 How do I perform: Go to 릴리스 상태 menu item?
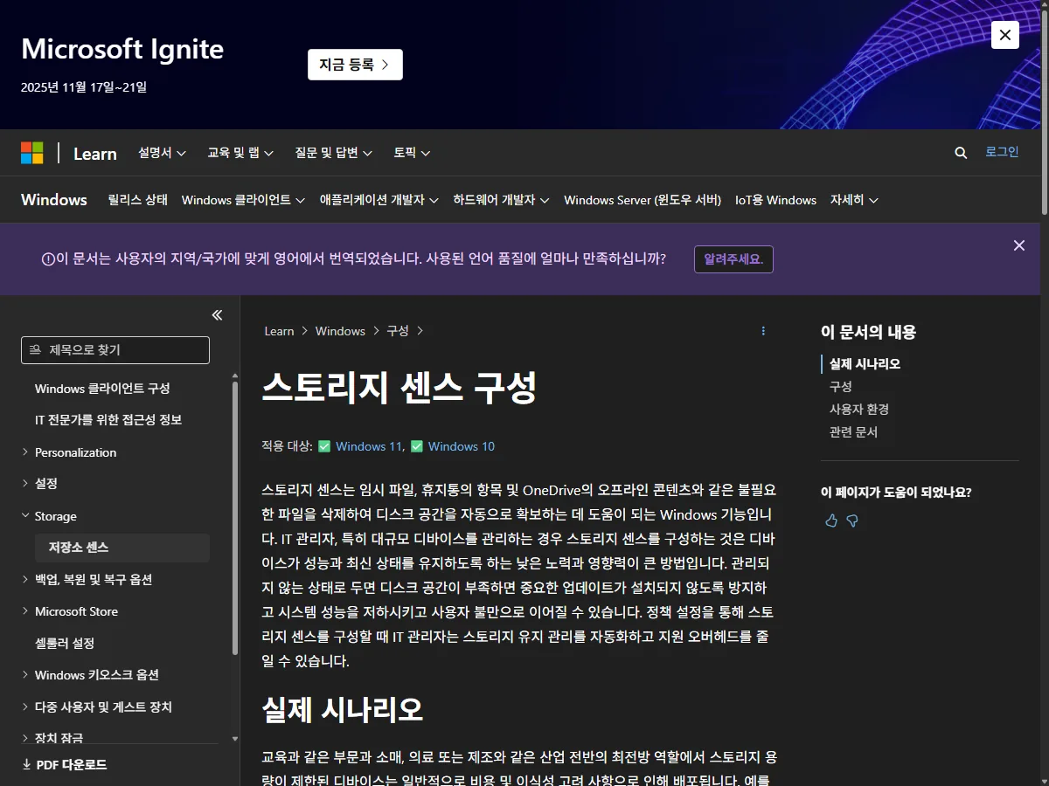click(137, 200)
